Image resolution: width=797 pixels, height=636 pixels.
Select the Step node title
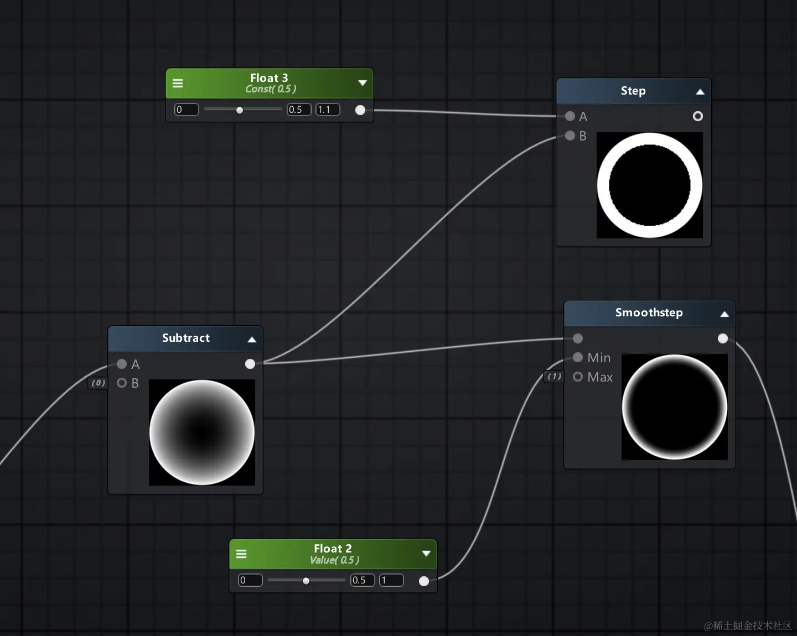point(633,91)
